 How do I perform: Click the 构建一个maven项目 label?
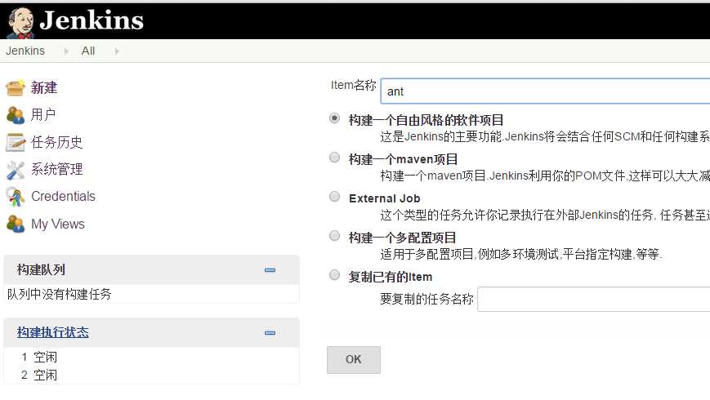click(x=403, y=159)
